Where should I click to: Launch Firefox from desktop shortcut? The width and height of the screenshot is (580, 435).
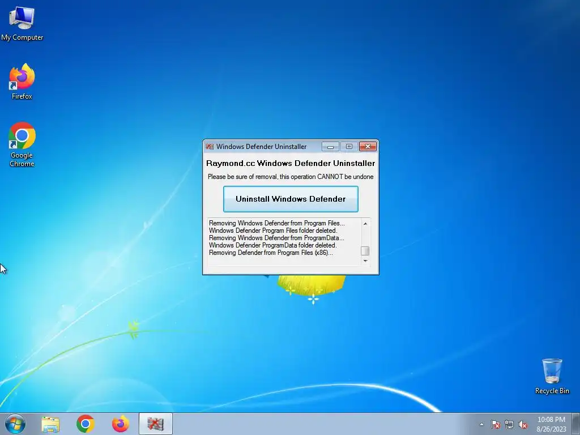click(22, 82)
